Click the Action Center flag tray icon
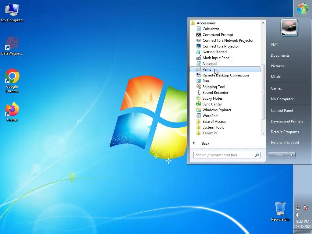The height and width of the screenshot is (234, 312). 305,208
